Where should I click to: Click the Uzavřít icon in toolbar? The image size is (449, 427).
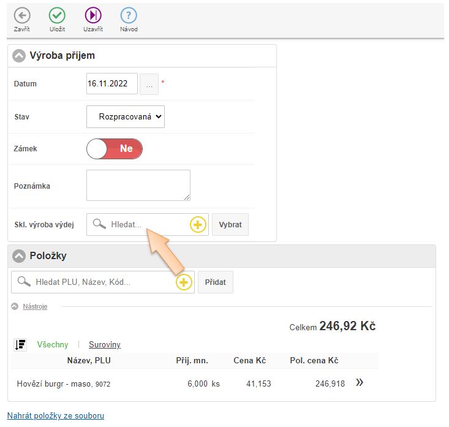pyautogui.click(x=92, y=16)
